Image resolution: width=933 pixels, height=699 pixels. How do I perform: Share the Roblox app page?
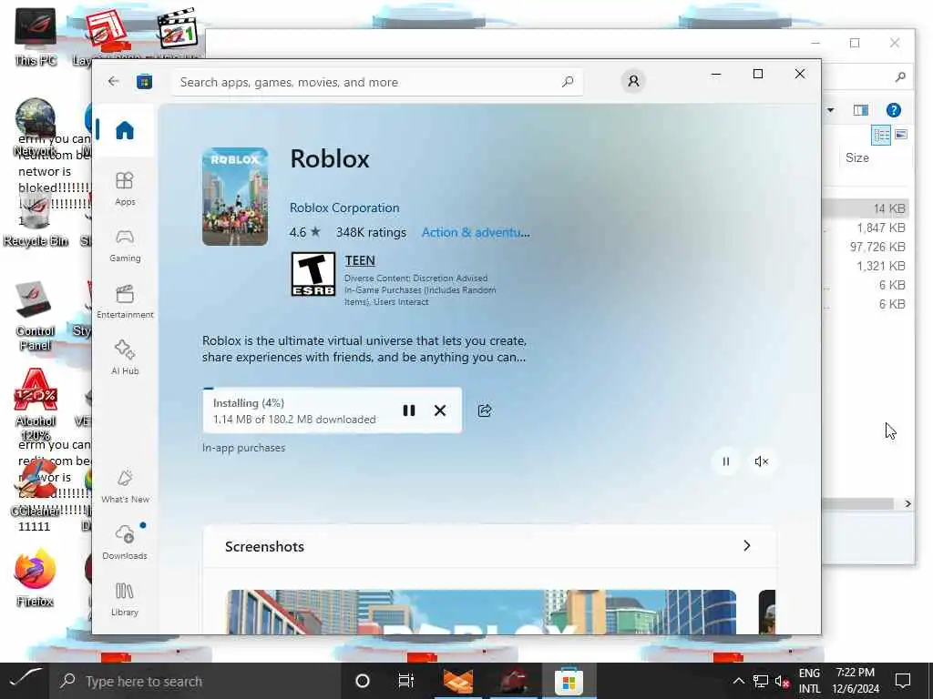[x=485, y=410]
